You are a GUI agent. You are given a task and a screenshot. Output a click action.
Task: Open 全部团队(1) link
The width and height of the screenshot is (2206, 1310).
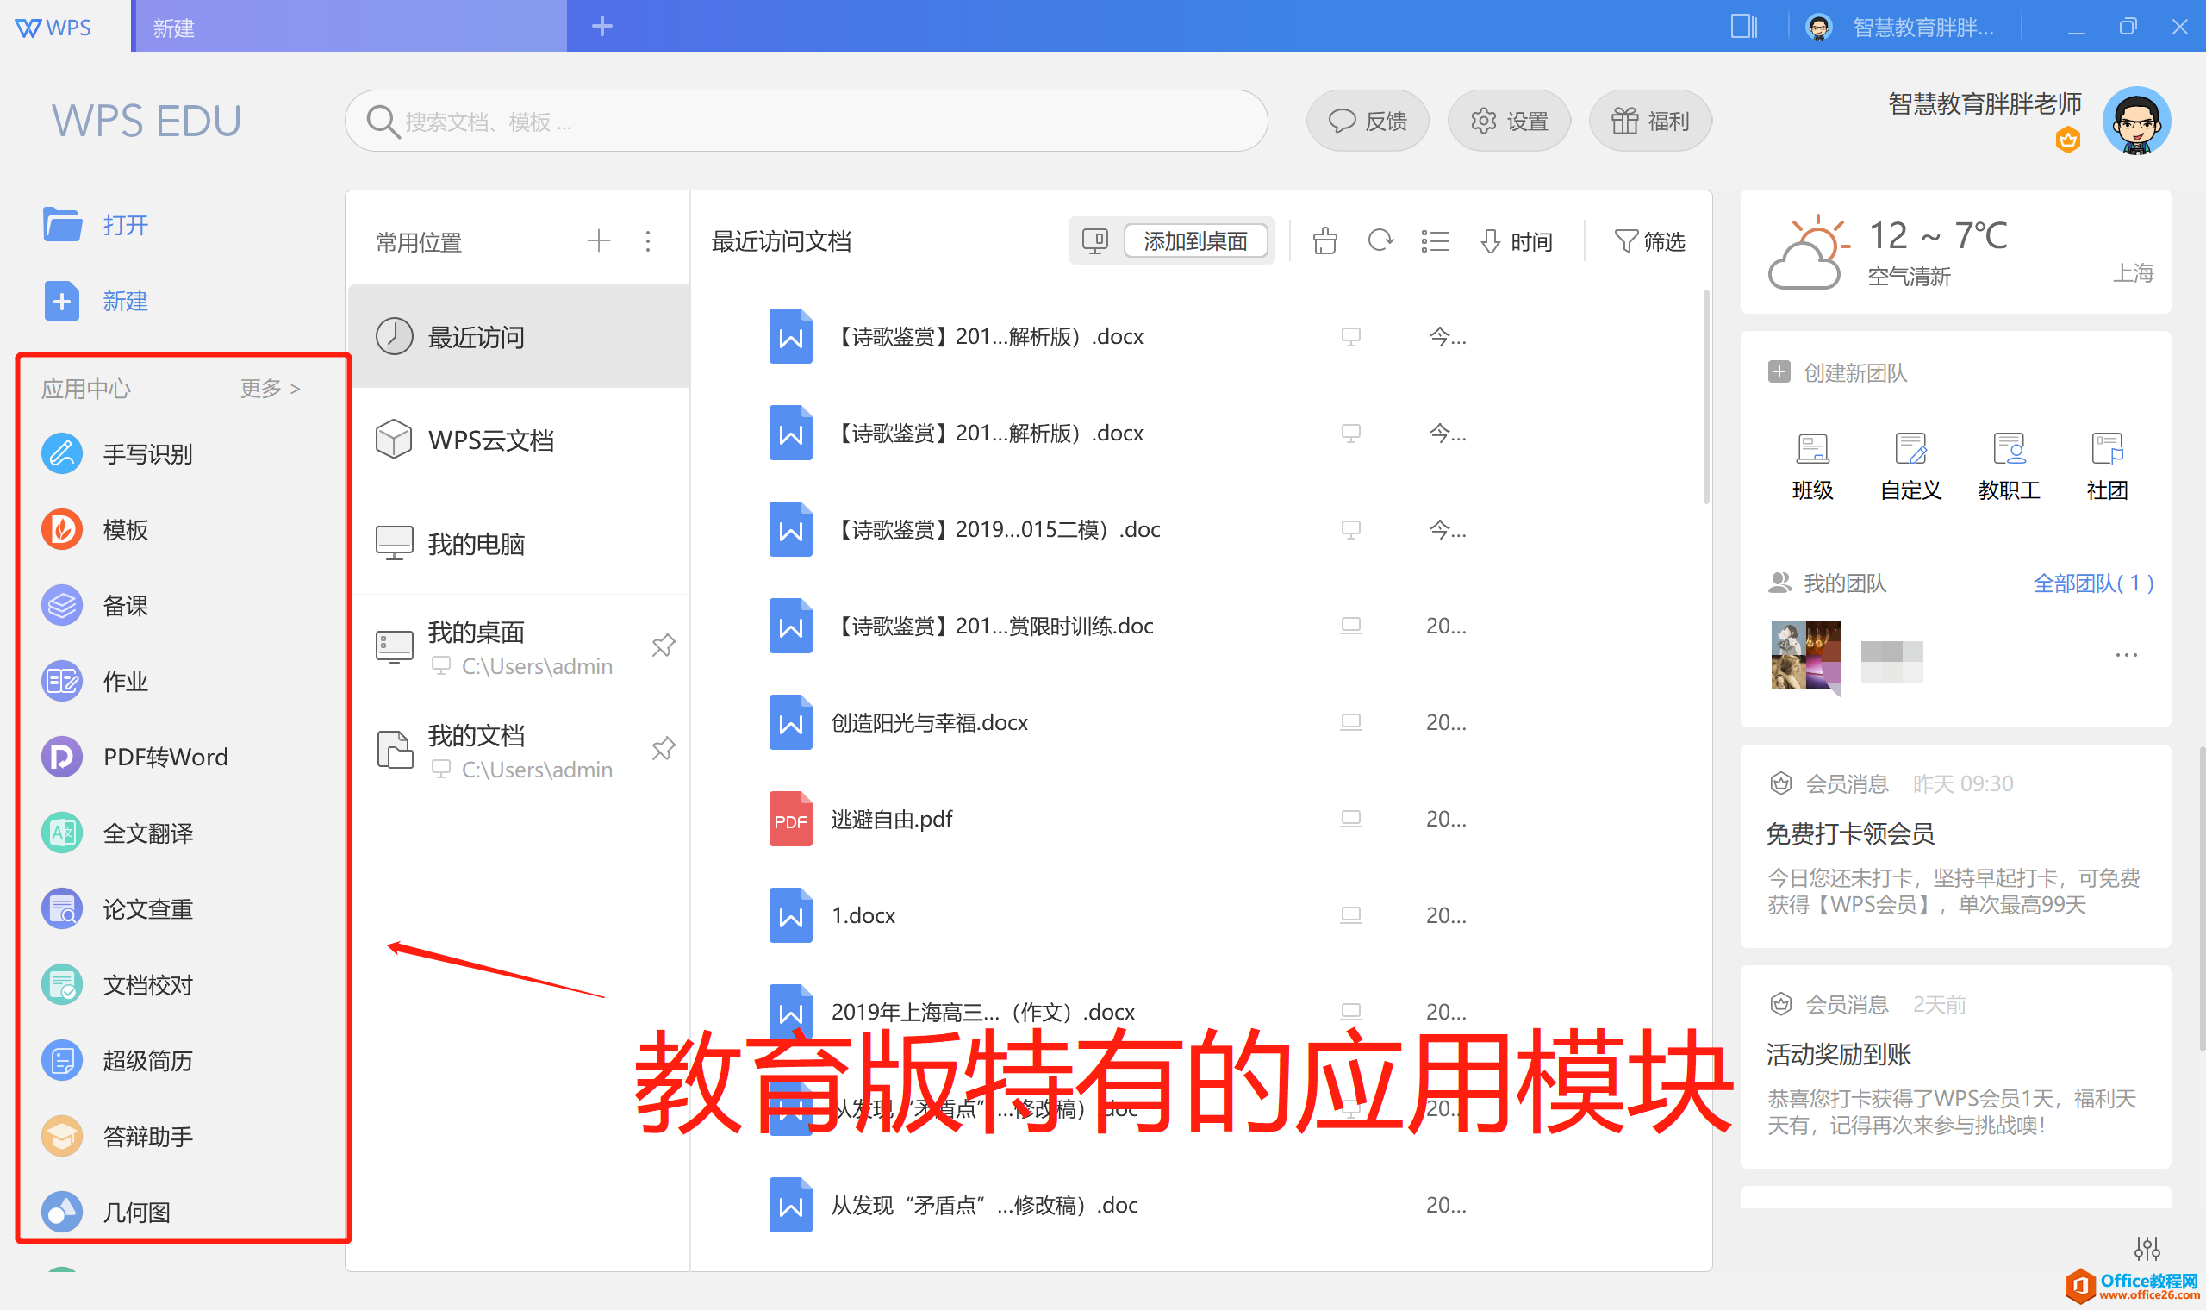coord(2093,583)
